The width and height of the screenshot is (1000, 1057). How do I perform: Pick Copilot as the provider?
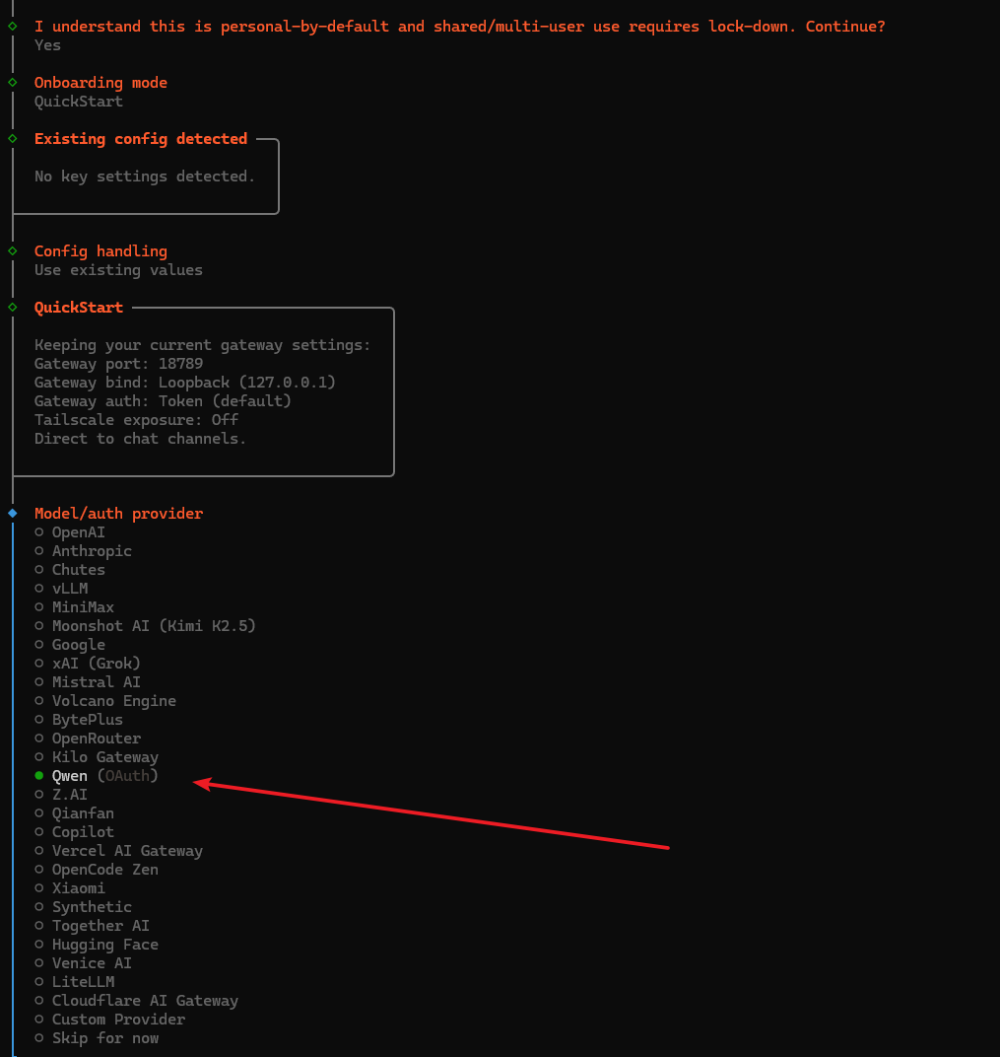pyautogui.click(x=75, y=832)
